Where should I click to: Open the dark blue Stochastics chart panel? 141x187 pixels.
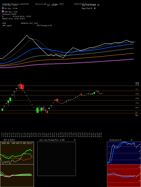124,153
